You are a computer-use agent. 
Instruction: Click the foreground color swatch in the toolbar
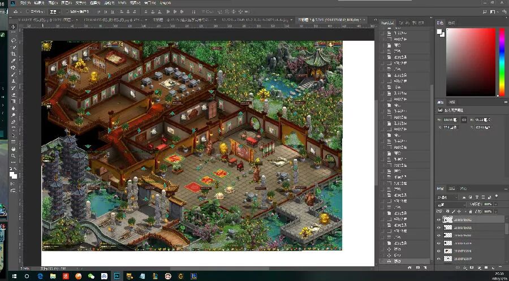pyautogui.click(x=12, y=175)
